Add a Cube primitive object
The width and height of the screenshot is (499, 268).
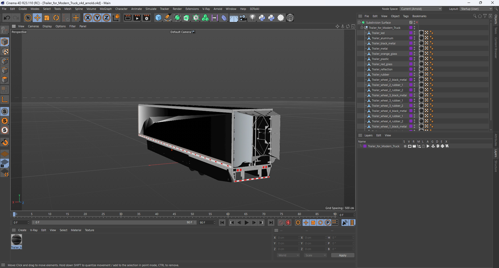(158, 18)
